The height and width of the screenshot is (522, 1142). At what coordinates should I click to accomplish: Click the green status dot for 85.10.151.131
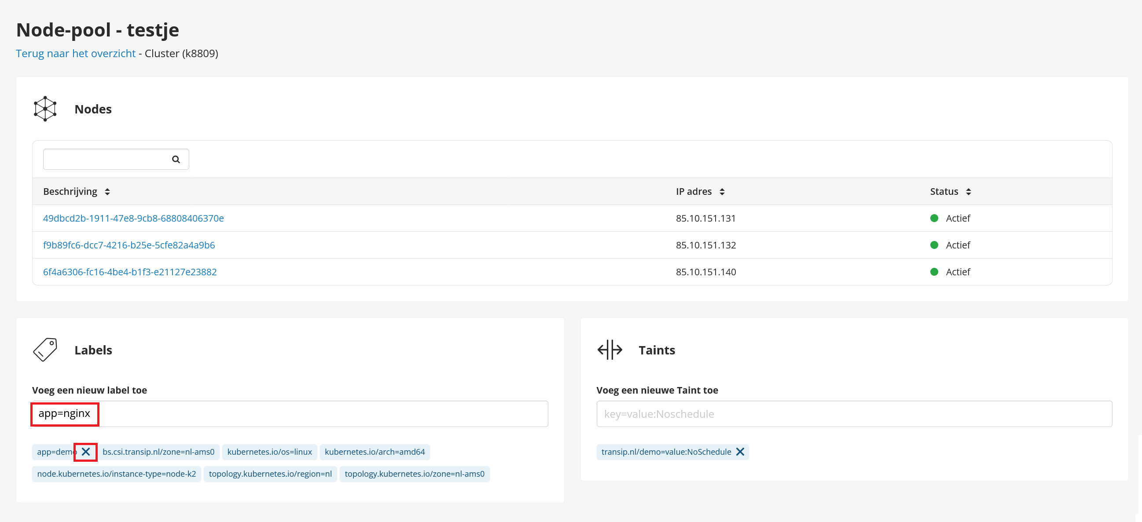tap(935, 218)
